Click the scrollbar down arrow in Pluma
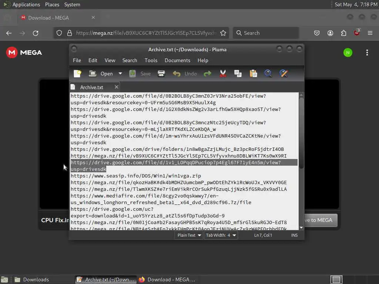The image size is (379, 284). tap(301, 227)
